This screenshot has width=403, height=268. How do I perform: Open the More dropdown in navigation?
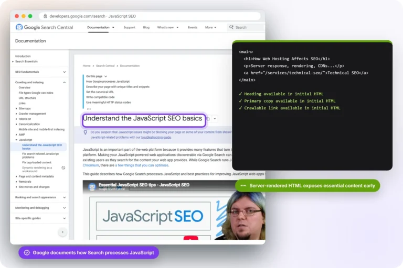(x=210, y=27)
